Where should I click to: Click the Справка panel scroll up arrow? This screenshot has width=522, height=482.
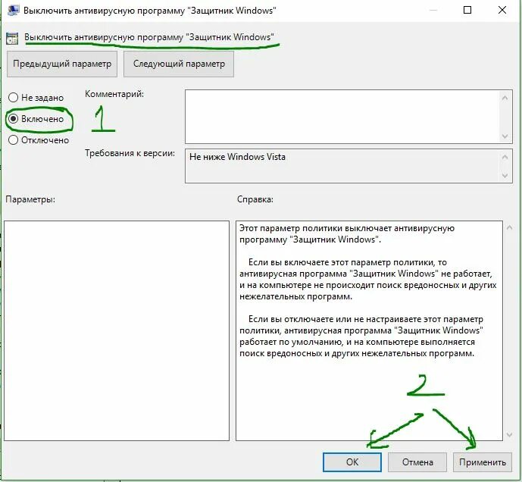tap(509, 228)
